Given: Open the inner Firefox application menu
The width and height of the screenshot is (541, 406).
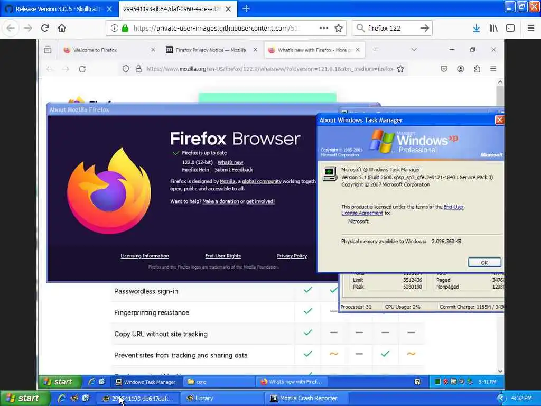Looking at the screenshot, I should pos(493,69).
